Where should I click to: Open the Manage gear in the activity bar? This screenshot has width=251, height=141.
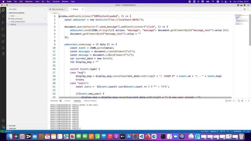tap(3, 127)
